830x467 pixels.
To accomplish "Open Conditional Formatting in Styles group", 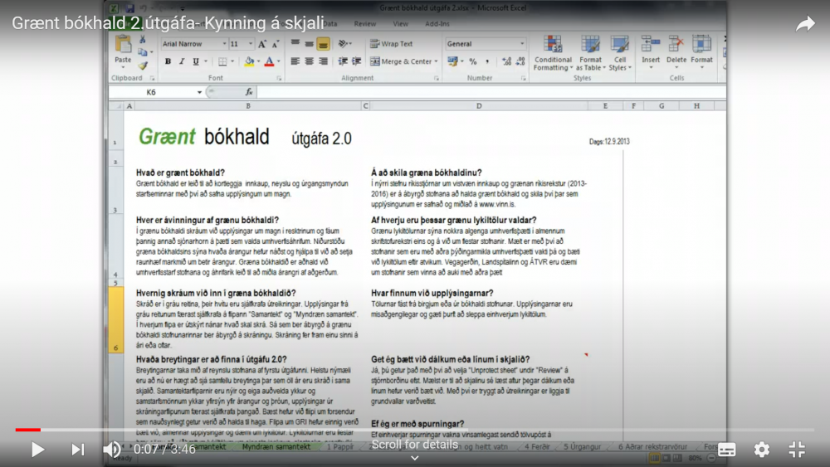I will [553, 52].
